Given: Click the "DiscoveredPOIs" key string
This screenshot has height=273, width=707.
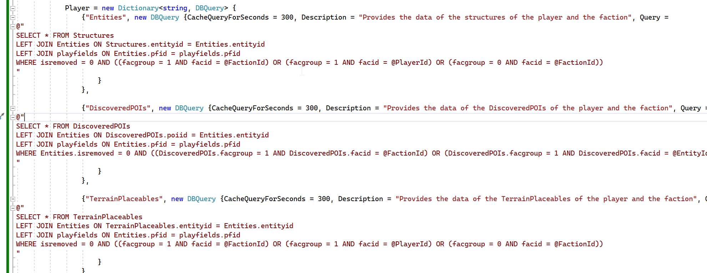Looking at the screenshot, I should pos(118,108).
